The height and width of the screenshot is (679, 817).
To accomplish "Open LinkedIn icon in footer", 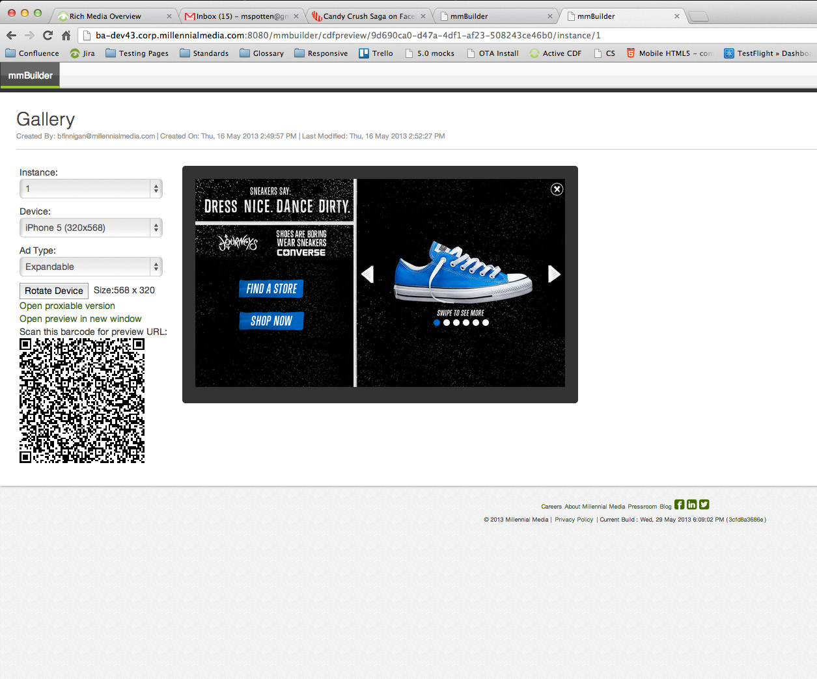I will [x=691, y=505].
